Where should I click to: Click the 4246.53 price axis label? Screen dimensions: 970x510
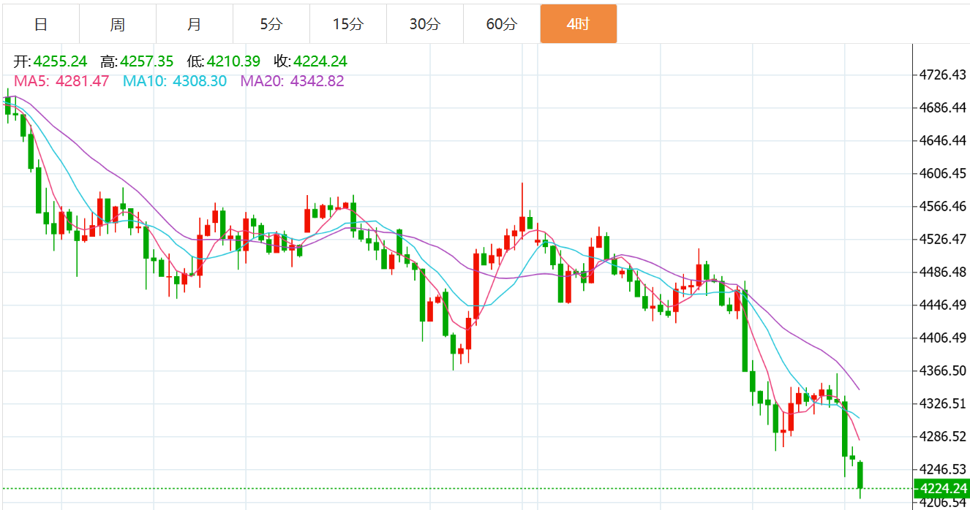942,469
